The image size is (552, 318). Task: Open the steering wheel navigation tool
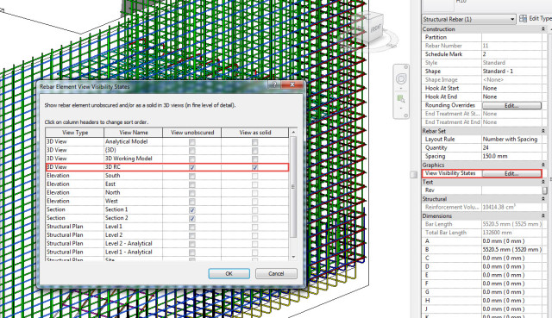401,78
